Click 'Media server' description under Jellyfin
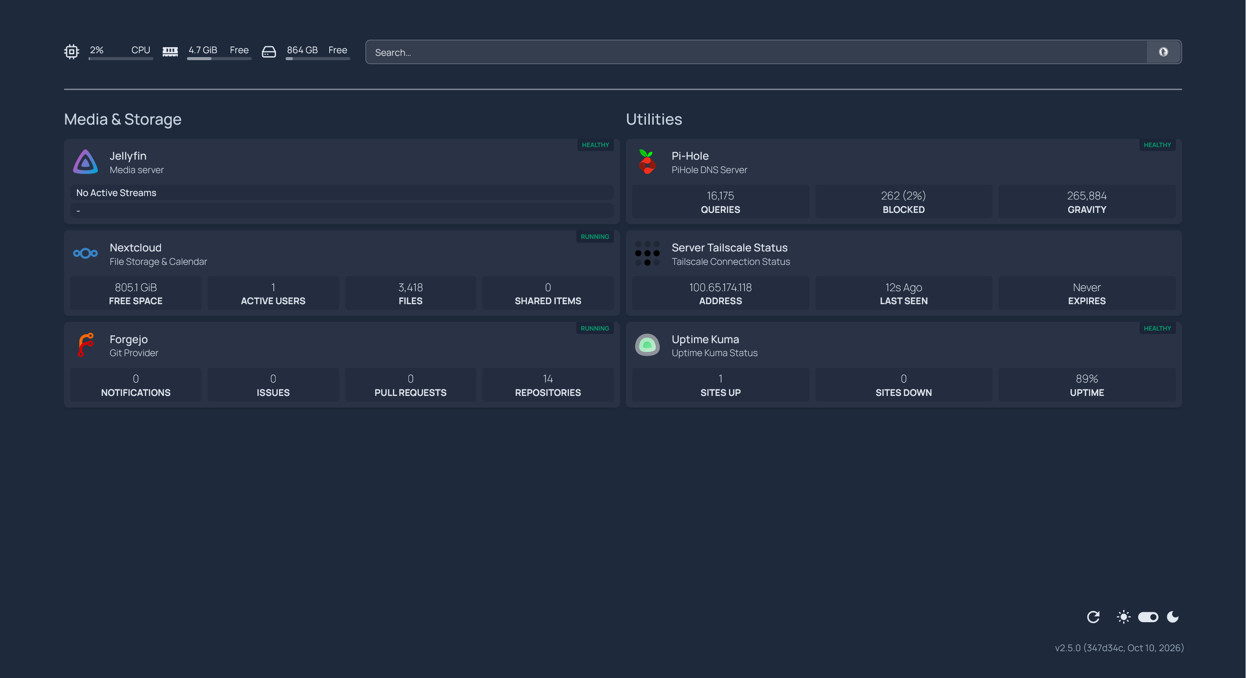 [137, 170]
